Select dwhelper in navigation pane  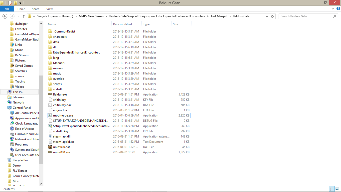coord(21,24)
